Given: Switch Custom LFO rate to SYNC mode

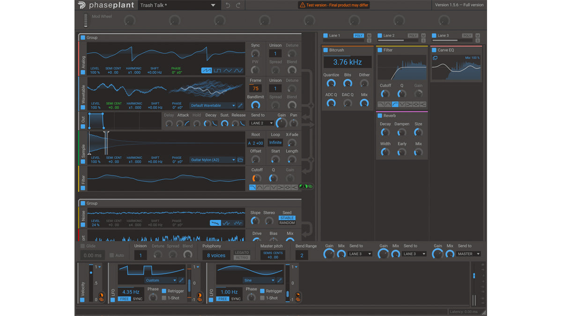Looking at the screenshot, I should pos(138,299).
